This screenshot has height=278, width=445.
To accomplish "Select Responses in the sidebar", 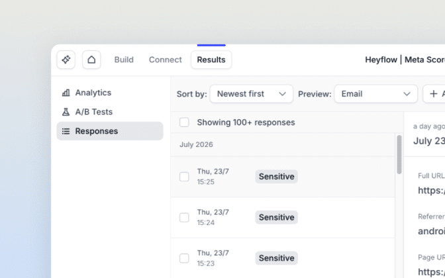I will click(x=110, y=131).
